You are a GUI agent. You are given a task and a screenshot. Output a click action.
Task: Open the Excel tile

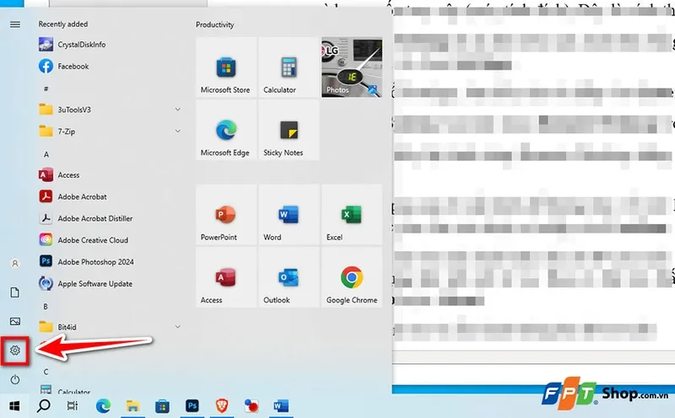point(351,216)
